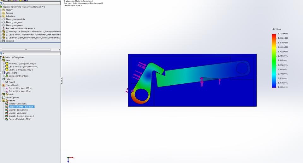Expand the Housing-1 part in the study
The image size is (303, 163).
4,63
